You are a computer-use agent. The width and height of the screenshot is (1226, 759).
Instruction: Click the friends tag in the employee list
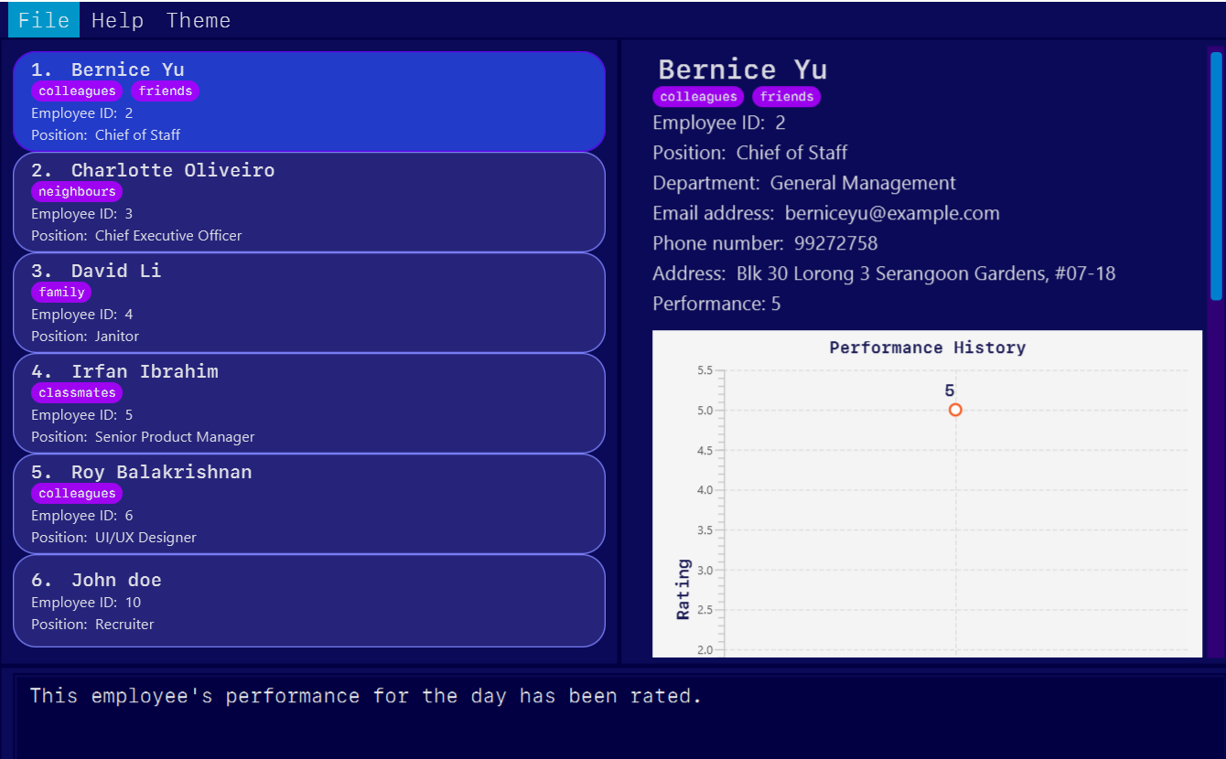tap(165, 91)
